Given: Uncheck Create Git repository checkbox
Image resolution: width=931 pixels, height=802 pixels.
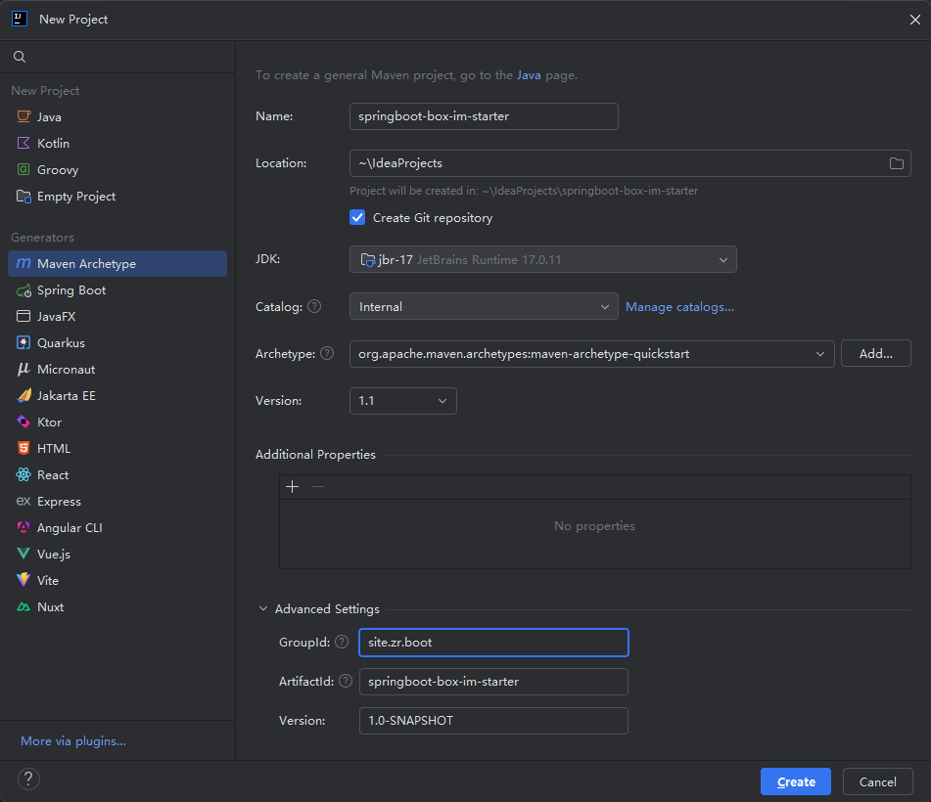Looking at the screenshot, I should [357, 218].
